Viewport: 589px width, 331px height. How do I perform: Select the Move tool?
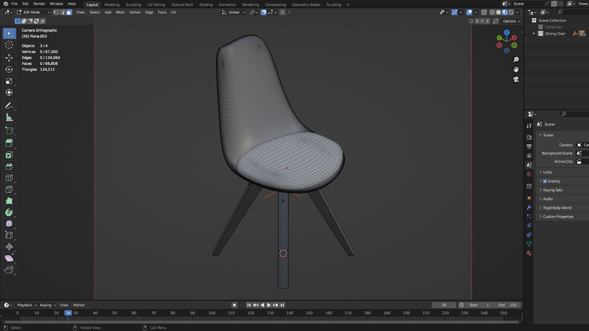coord(9,58)
